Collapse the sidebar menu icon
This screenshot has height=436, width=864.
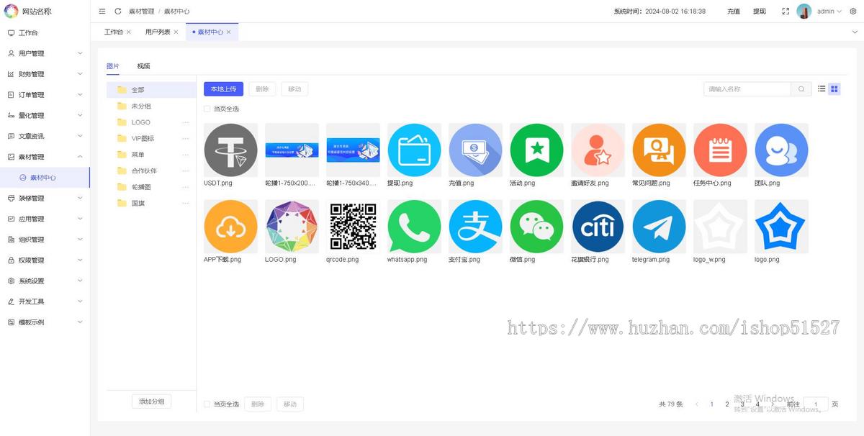tap(102, 12)
